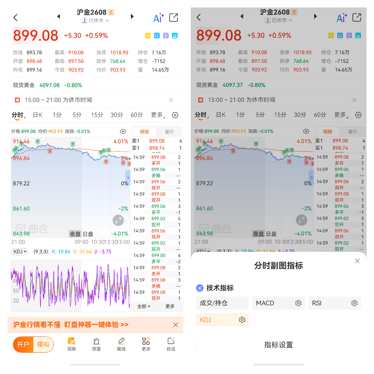This screenshot has height=374, width=374.
Task: Select RSI indicator in the sheet
Action: (335, 303)
